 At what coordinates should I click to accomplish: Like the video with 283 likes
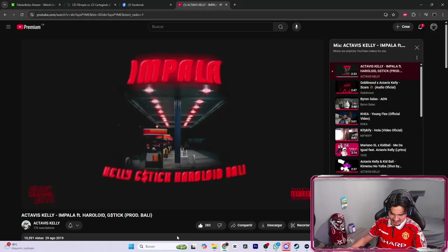click(x=204, y=225)
